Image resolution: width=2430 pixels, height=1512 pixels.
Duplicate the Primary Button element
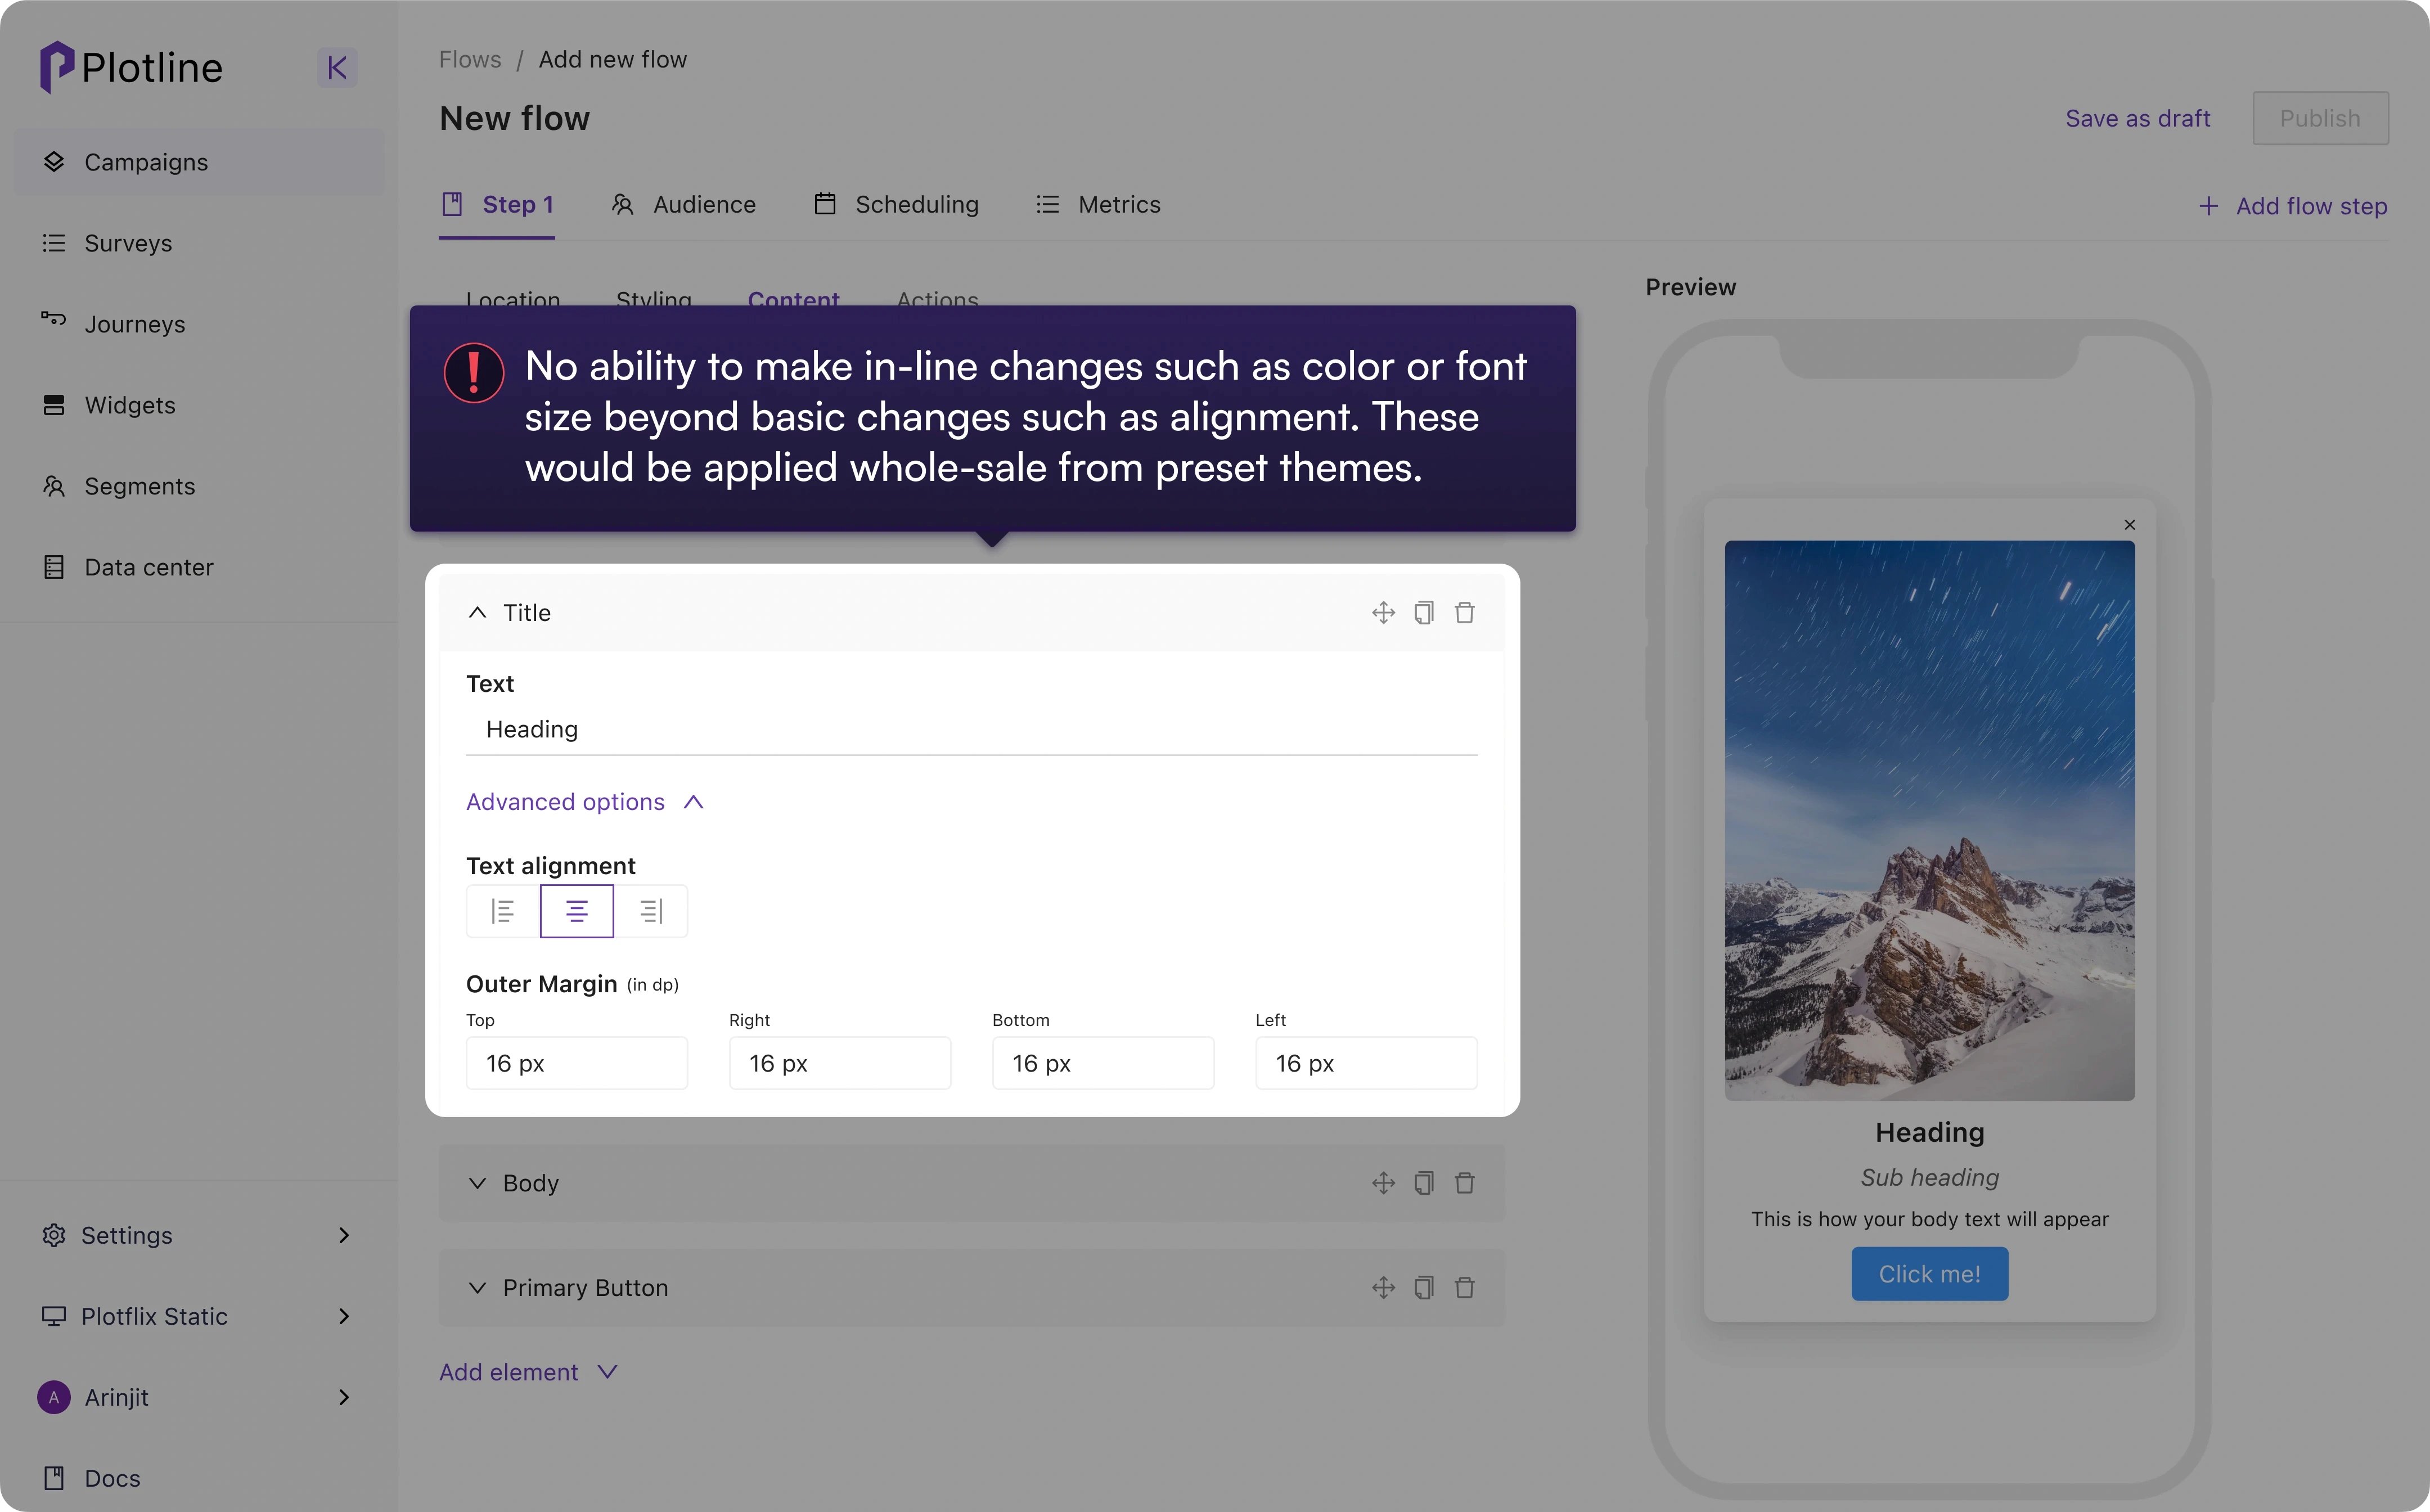pos(1424,1288)
